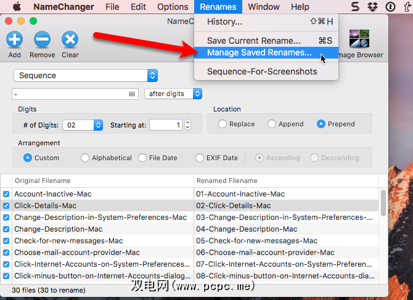Screen dimensions: 413x300
Task: Apply the Sequence-For-Screenshots saved rename
Action: (266, 71)
